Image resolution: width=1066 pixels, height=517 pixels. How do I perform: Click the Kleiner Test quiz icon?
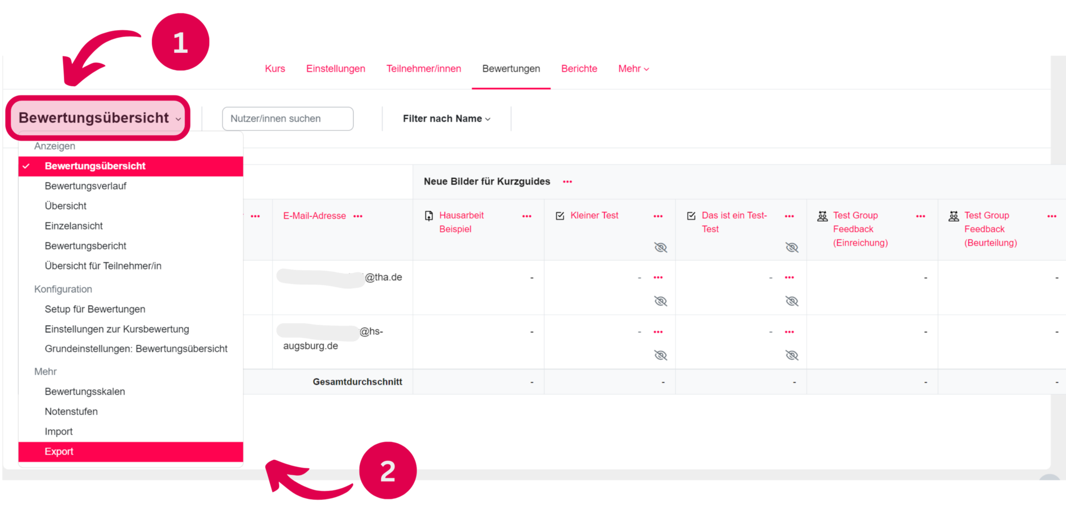point(560,216)
